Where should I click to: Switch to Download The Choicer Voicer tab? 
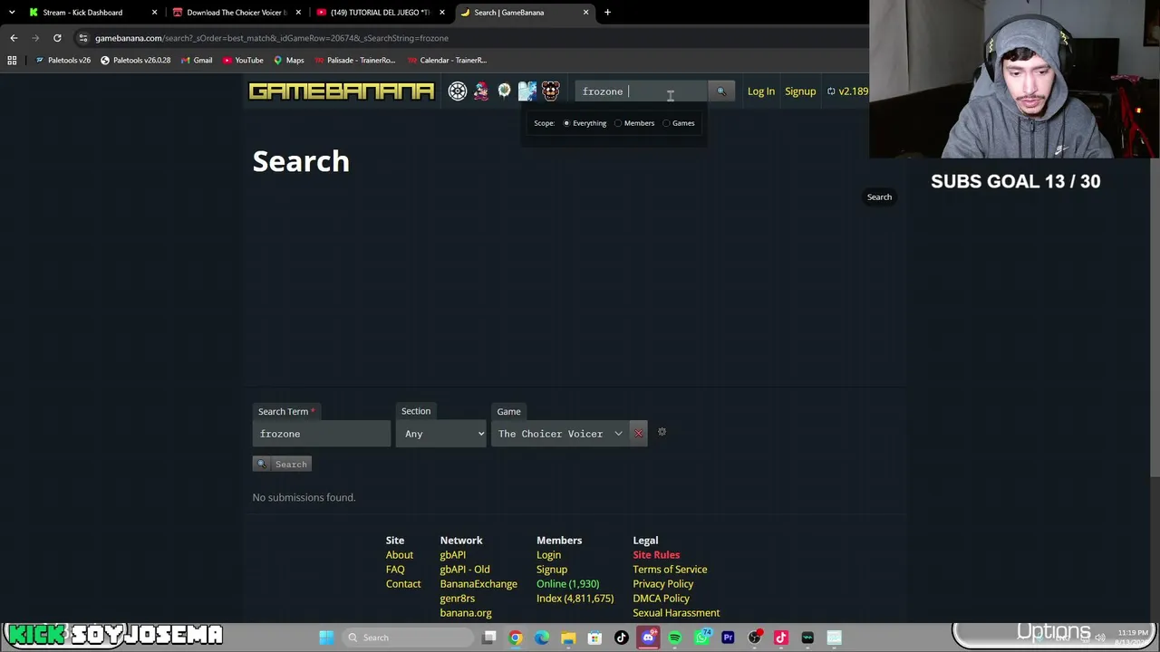point(237,13)
